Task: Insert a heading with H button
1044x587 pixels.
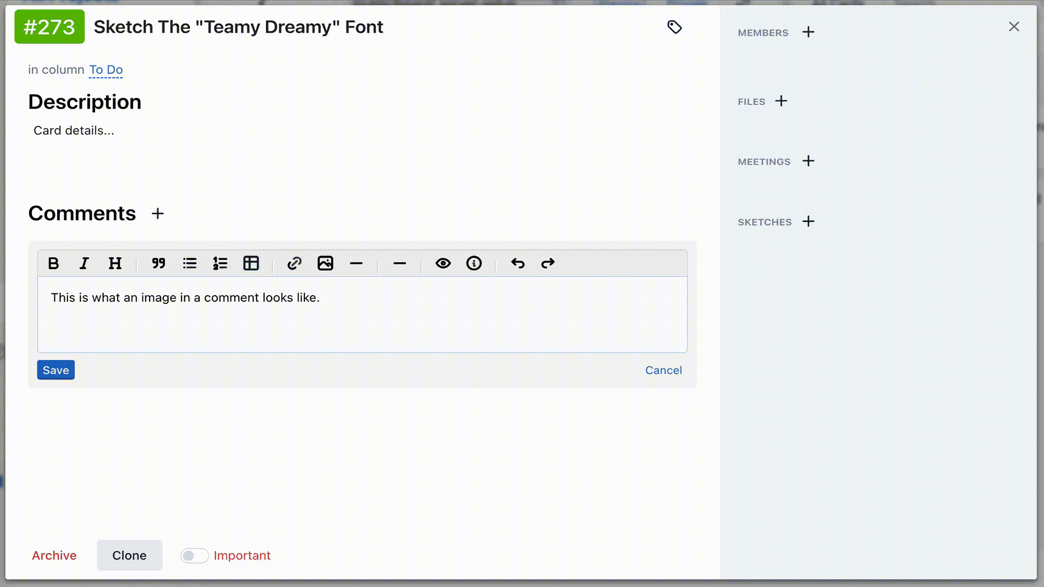Action: pos(115,264)
